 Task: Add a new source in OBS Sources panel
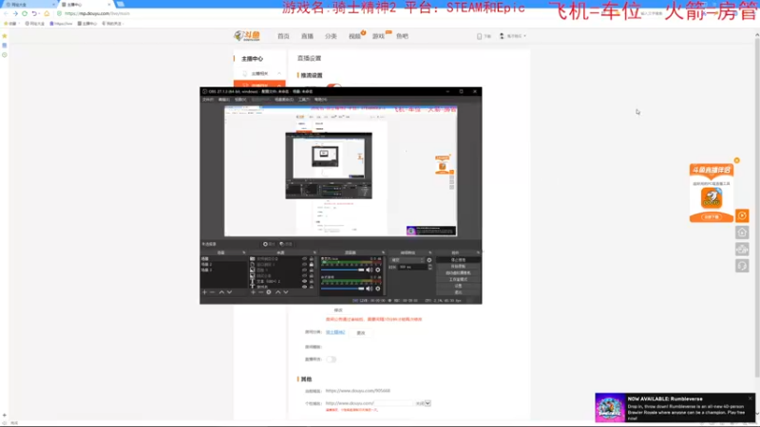(x=253, y=292)
